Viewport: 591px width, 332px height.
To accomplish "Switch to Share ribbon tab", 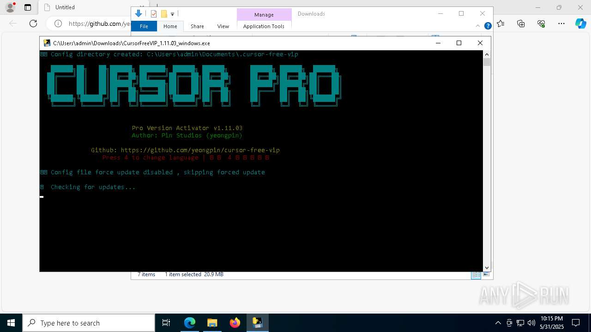I will [x=197, y=26].
